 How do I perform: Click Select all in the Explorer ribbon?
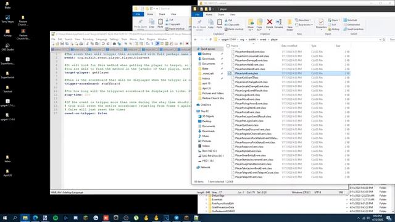click(350, 20)
